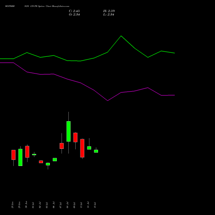Image resolution: width=215 pixels, height=215 pixels.
Task: Select the tallest green candlestick
Action: coord(68,132)
